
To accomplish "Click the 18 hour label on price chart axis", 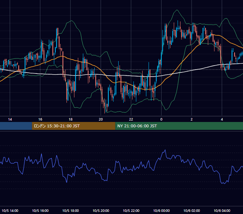I will (x=70, y=119).
